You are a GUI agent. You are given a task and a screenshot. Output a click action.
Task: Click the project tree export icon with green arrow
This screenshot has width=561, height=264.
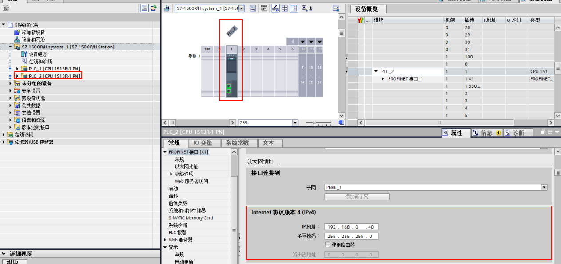coord(154,8)
